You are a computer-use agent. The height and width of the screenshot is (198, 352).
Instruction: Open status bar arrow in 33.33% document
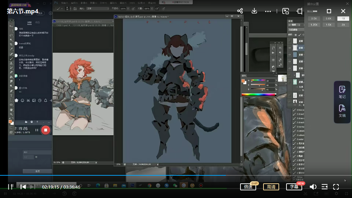coord(96,162)
